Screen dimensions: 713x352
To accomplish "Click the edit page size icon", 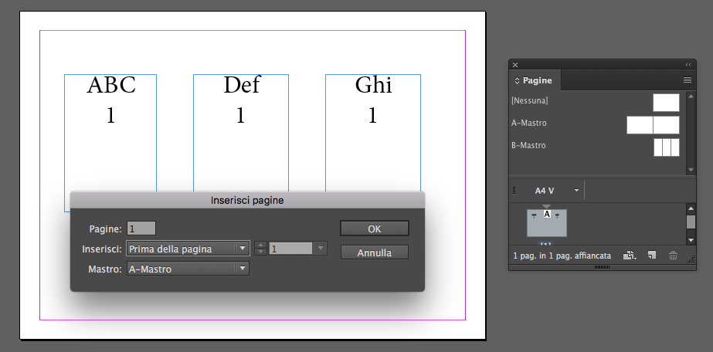I will [x=630, y=256].
